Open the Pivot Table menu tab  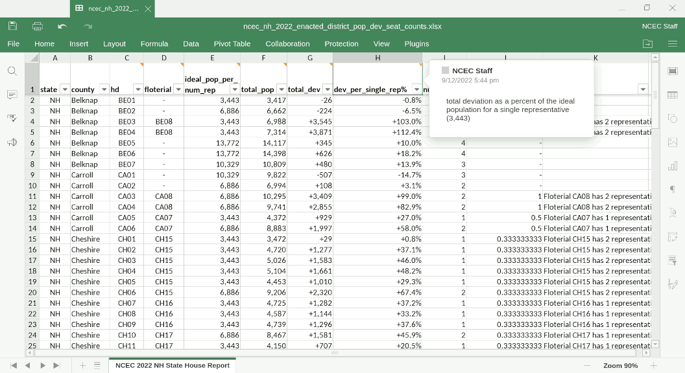(x=232, y=43)
